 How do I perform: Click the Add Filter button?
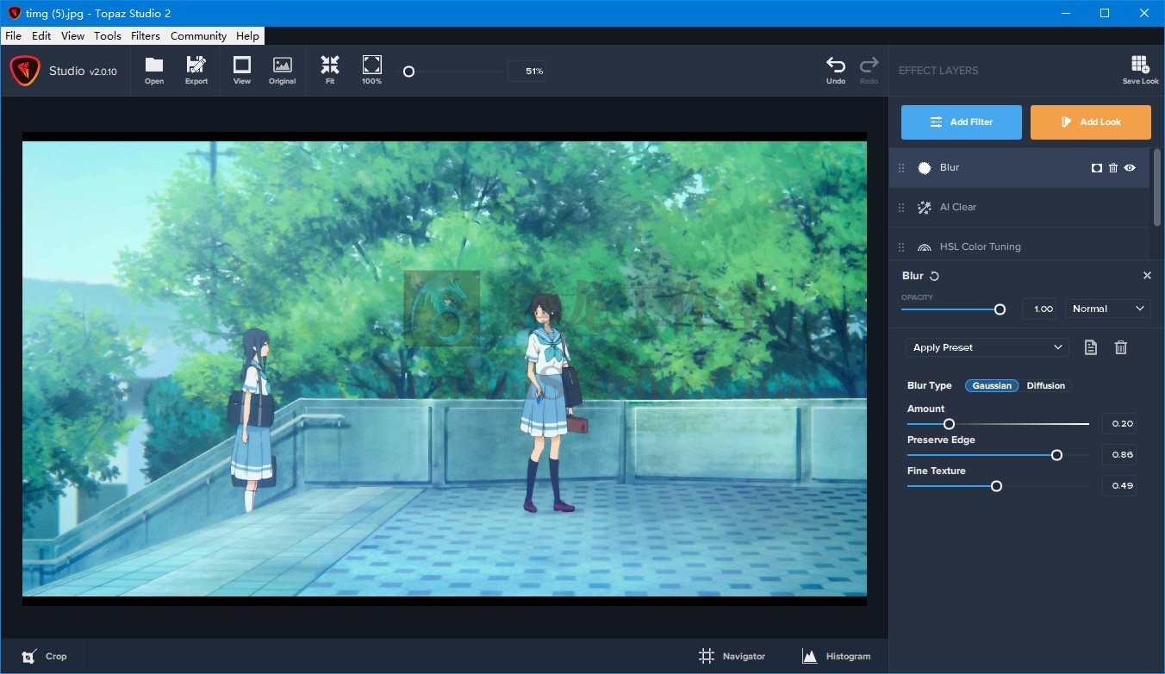tap(962, 122)
